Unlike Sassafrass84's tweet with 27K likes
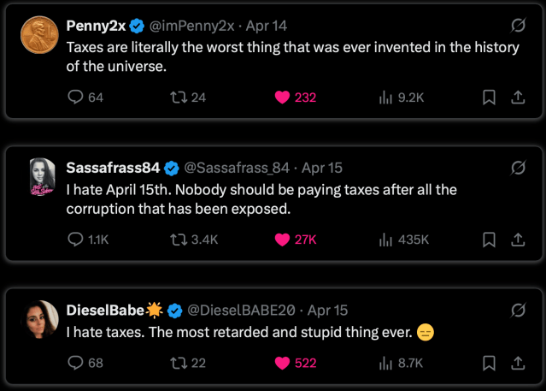Image resolution: width=546 pixels, height=391 pixels. coord(282,240)
